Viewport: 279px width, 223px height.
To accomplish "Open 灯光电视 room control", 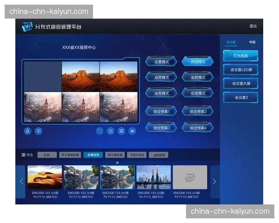I will click(240, 56).
